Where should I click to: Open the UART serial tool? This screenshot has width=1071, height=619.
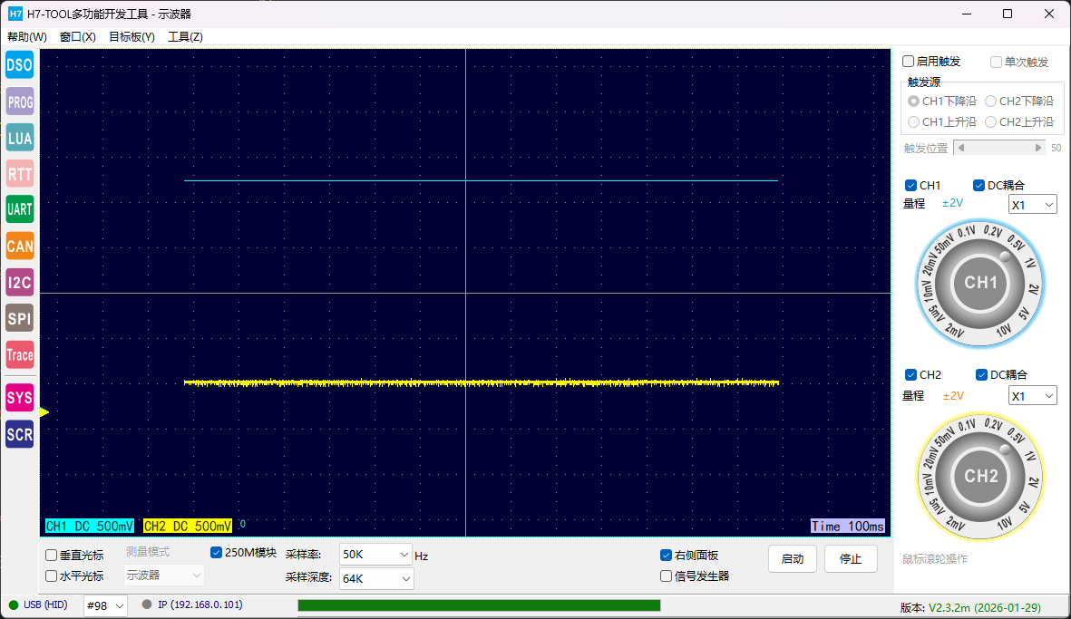(19, 209)
